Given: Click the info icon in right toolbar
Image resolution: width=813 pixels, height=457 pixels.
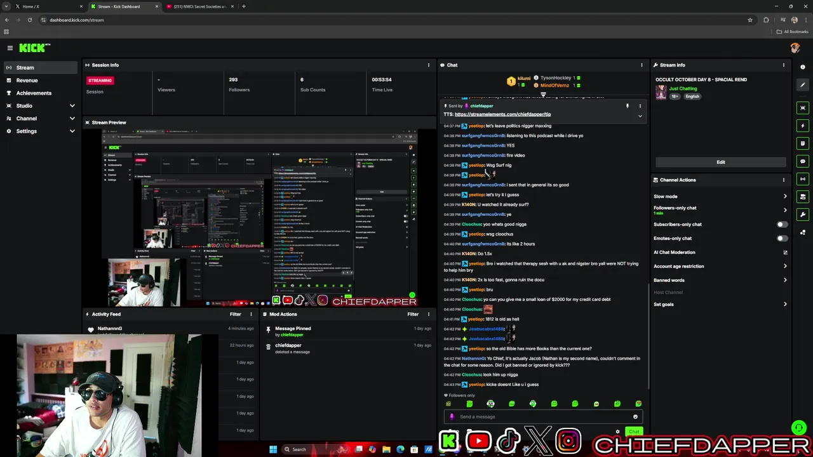Looking at the screenshot, I should coord(803,67).
